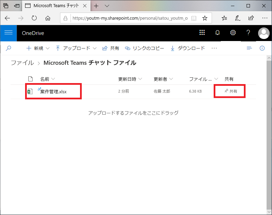Open the info details pane icon
This screenshot has width=272, height=215.
(262, 48)
